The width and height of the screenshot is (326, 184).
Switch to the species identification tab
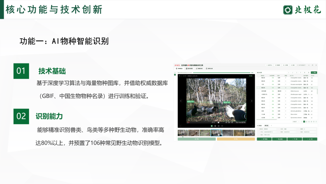pos(179,69)
